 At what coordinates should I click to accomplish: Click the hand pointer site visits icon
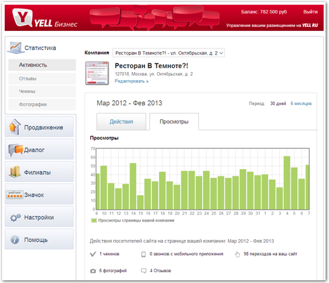pos(237,254)
